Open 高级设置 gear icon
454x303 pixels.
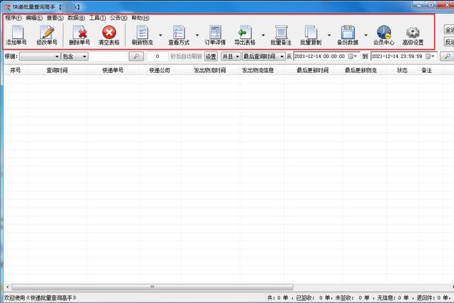click(413, 32)
